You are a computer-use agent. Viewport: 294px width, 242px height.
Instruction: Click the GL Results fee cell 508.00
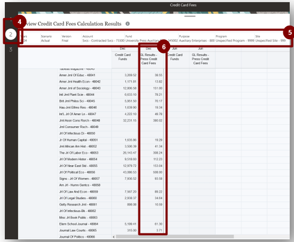tap(151, 172)
